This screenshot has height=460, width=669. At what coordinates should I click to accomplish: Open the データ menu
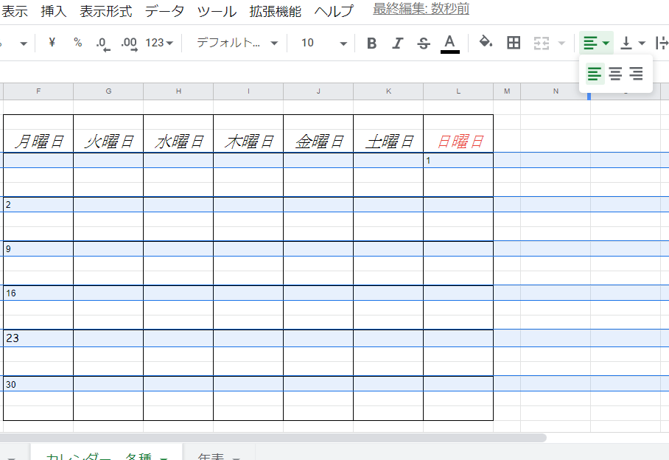click(x=165, y=11)
